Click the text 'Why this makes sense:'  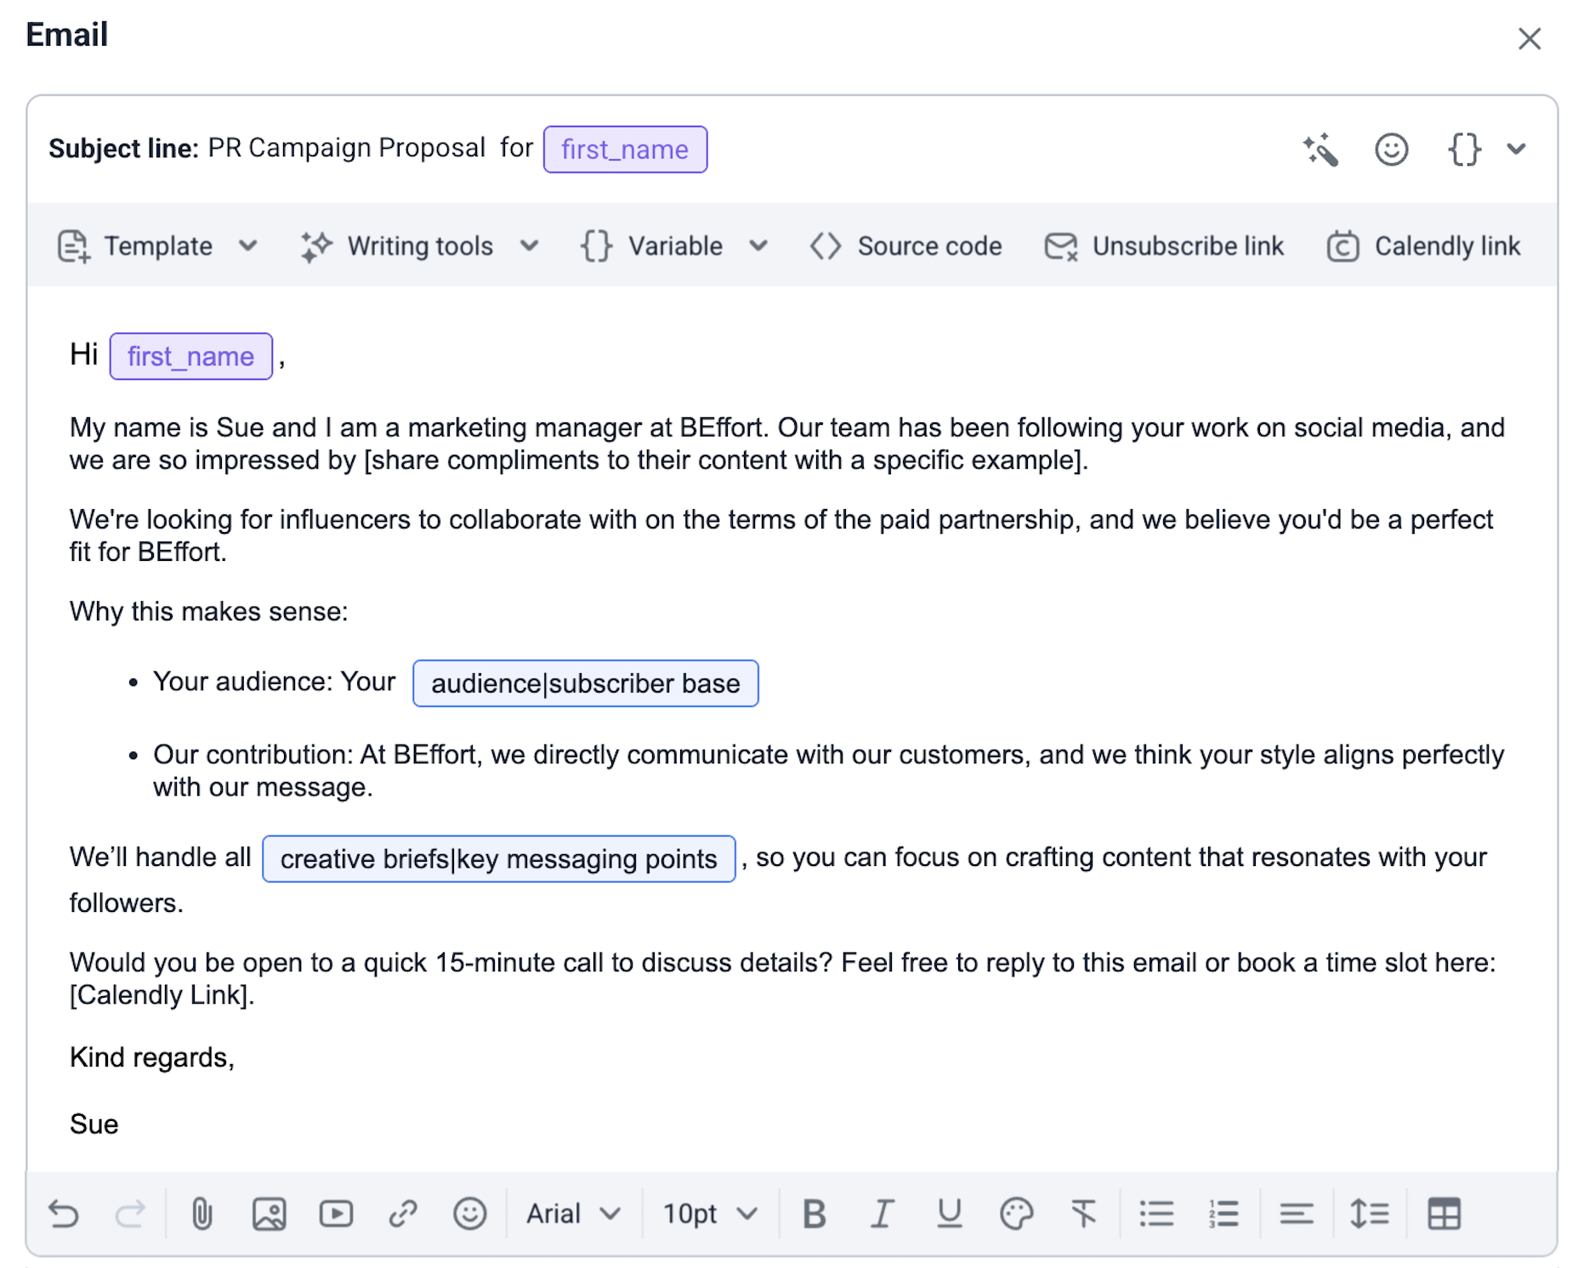pyautogui.click(x=208, y=612)
